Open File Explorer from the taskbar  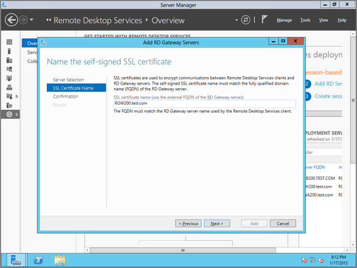pos(60,260)
